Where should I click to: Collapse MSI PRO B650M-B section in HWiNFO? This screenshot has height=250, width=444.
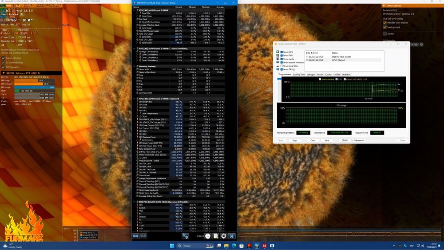click(x=134, y=202)
